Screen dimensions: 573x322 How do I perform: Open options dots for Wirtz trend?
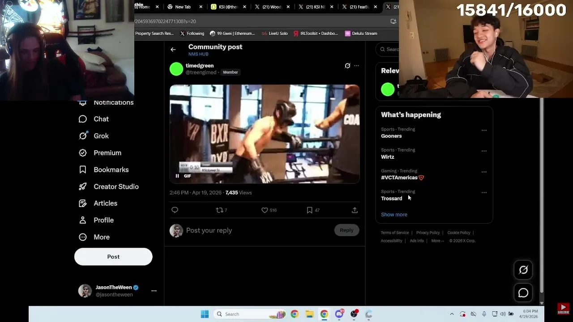pyautogui.click(x=484, y=151)
